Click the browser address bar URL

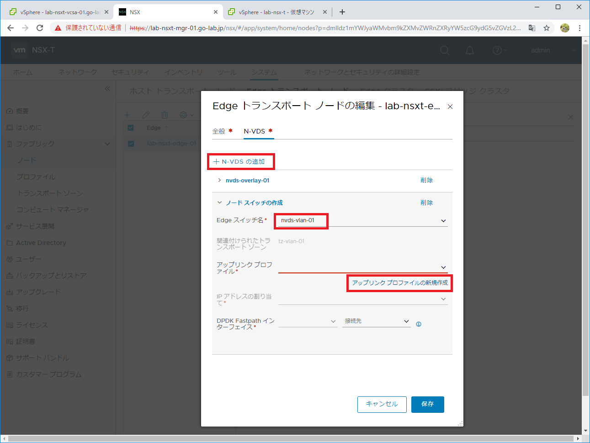325,28
